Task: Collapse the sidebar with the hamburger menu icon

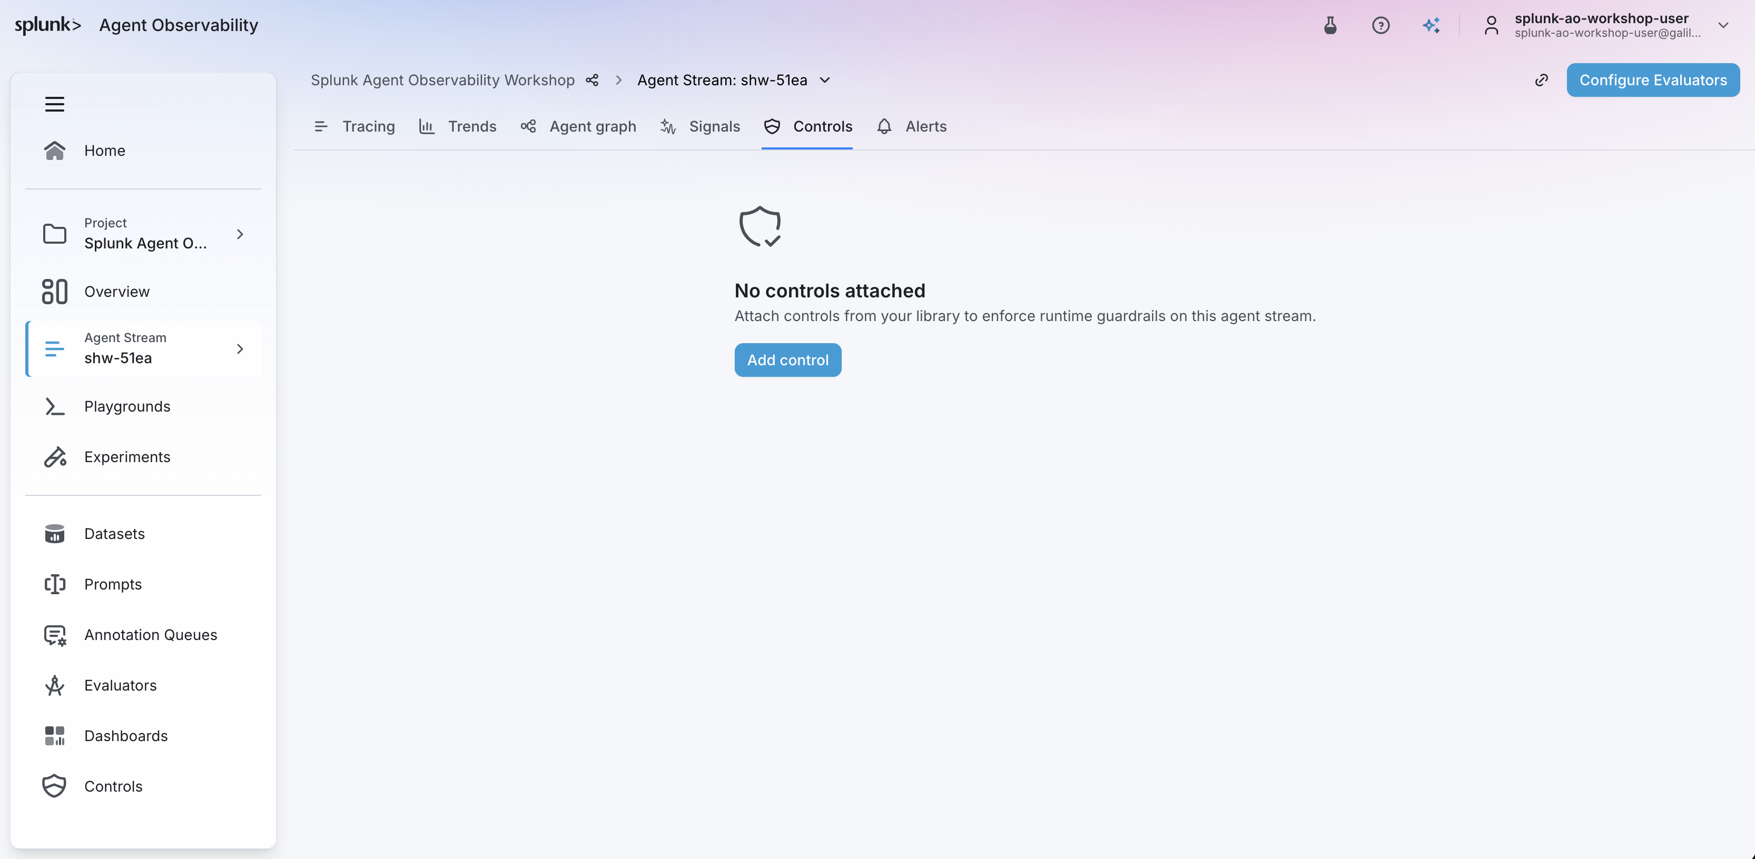Action: [x=54, y=104]
